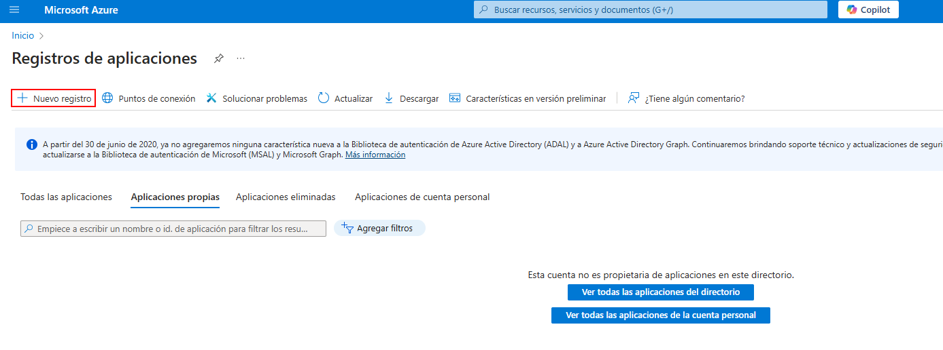Click Ver todas las aplicaciones del directorio
The image size is (943, 350).
pyautogui.click(x=661, y=292)
